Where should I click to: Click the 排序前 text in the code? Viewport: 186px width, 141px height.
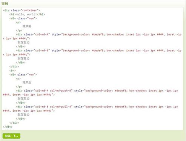[27, 26]
